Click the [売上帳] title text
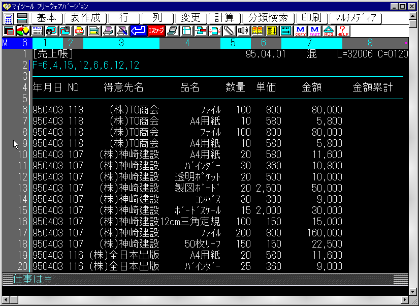This screenshot has height=306, width=419. pos(53,54)
